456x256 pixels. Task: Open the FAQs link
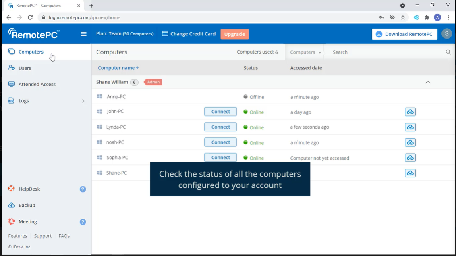64,236
